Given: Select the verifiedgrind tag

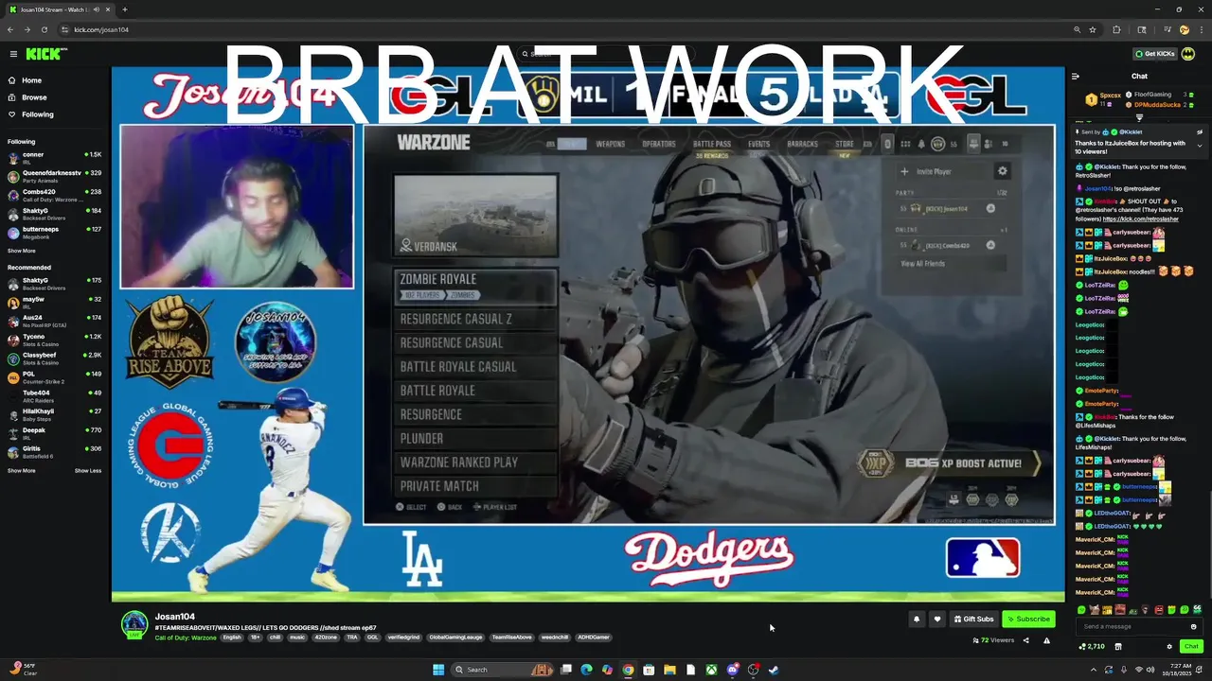Looking at the screenshot, I should click(x=403, y=637).
